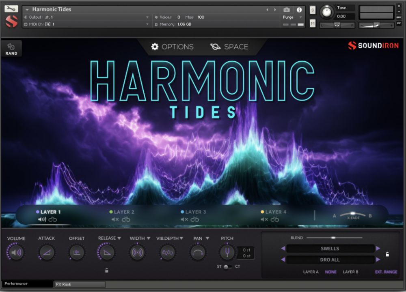This screenshot has width=406, height=292.
Task: Click the EXT. RANGE button
Action: point(386,272)
